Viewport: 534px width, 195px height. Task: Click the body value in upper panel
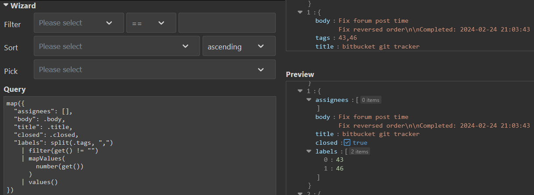pyautogui.click(x=434, y=25)
